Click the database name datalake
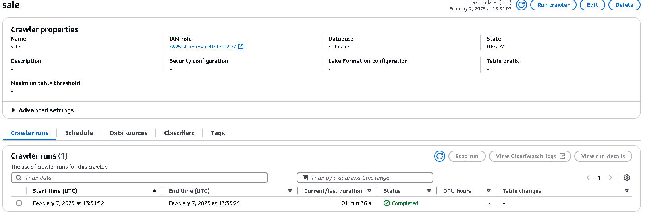Viewport: 645px width, 217px height. pos(339,46)
